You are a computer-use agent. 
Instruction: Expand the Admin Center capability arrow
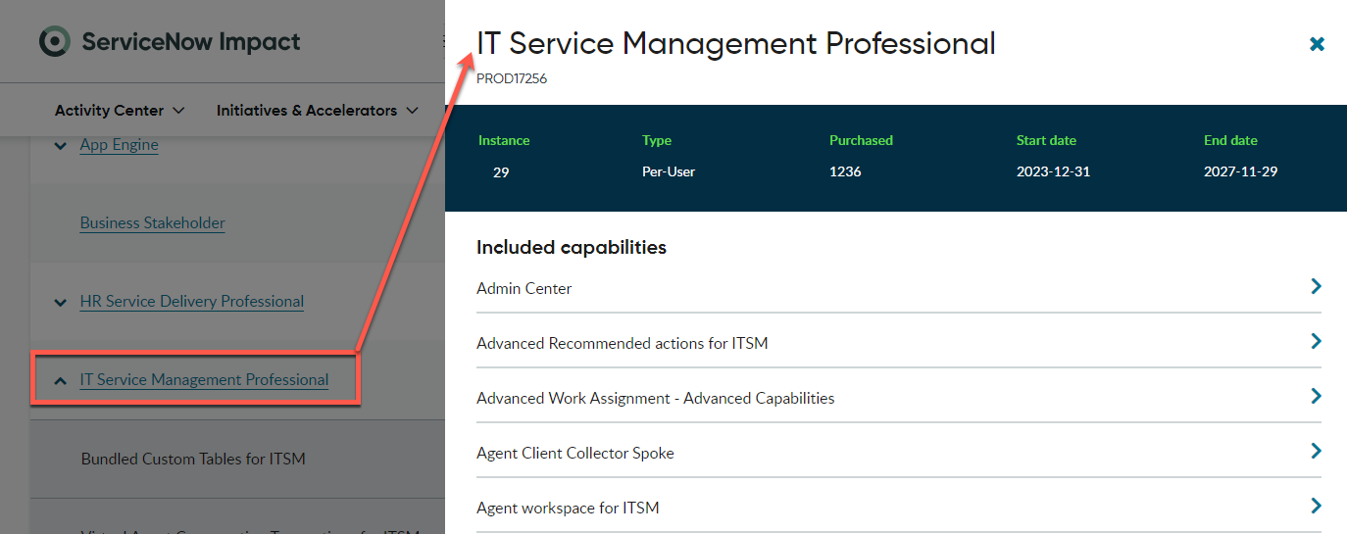[1316, 286]
